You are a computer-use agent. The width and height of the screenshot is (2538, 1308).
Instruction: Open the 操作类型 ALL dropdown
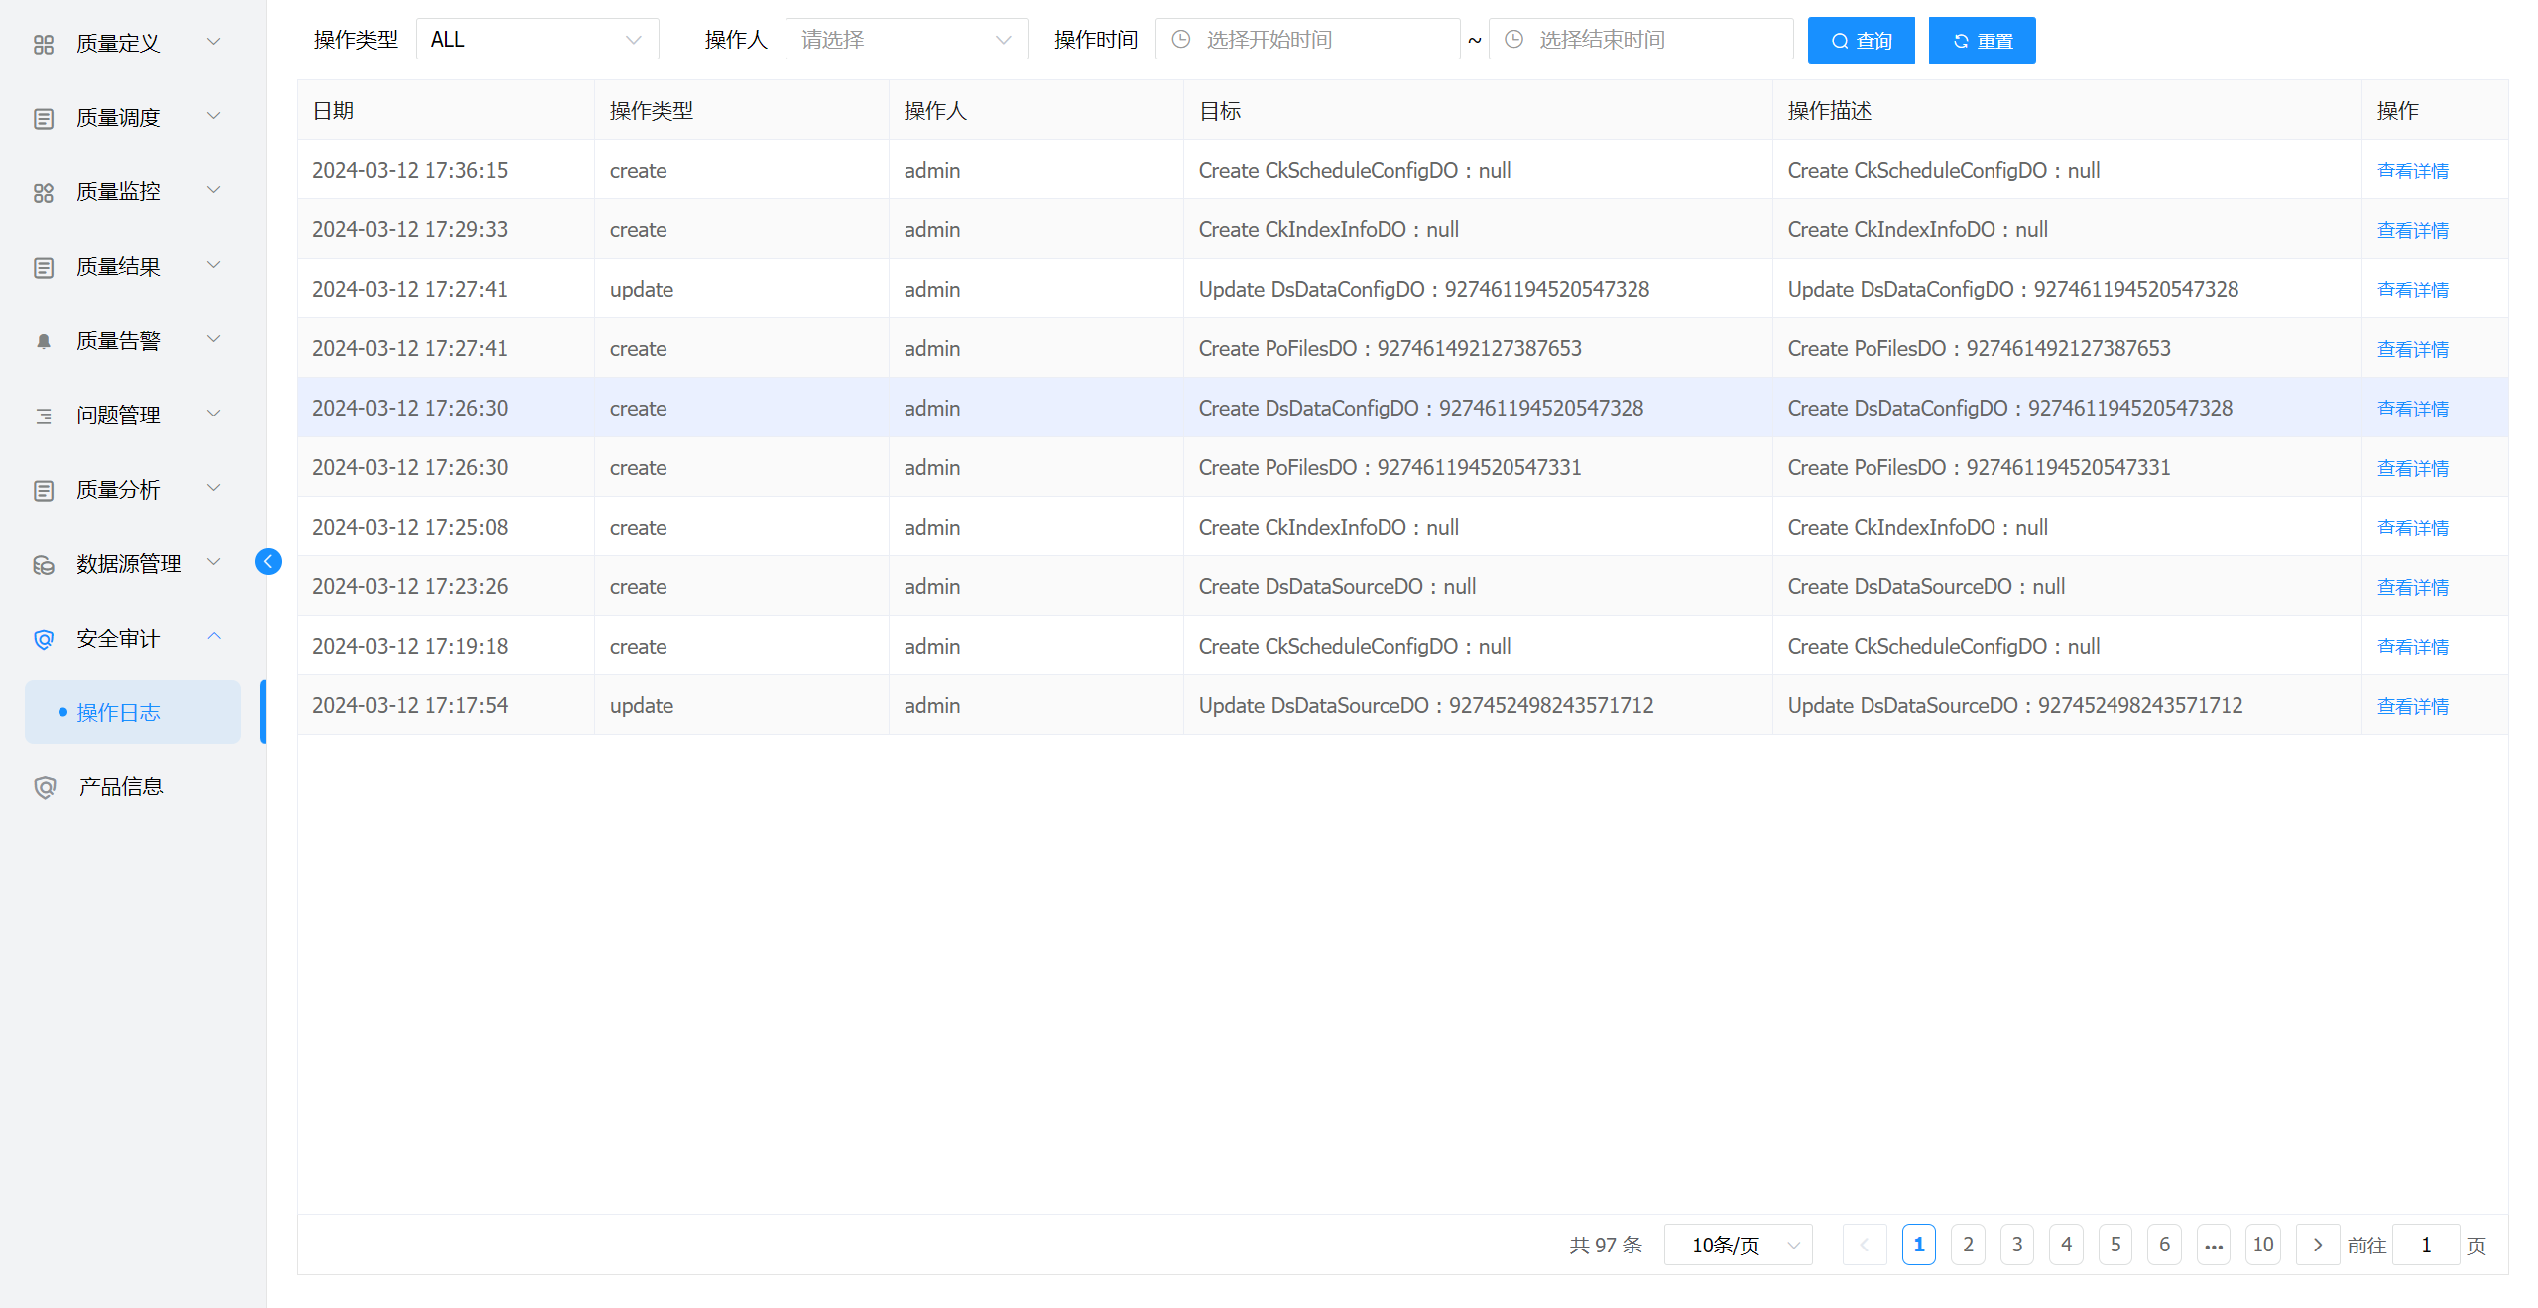pos(537,40)
